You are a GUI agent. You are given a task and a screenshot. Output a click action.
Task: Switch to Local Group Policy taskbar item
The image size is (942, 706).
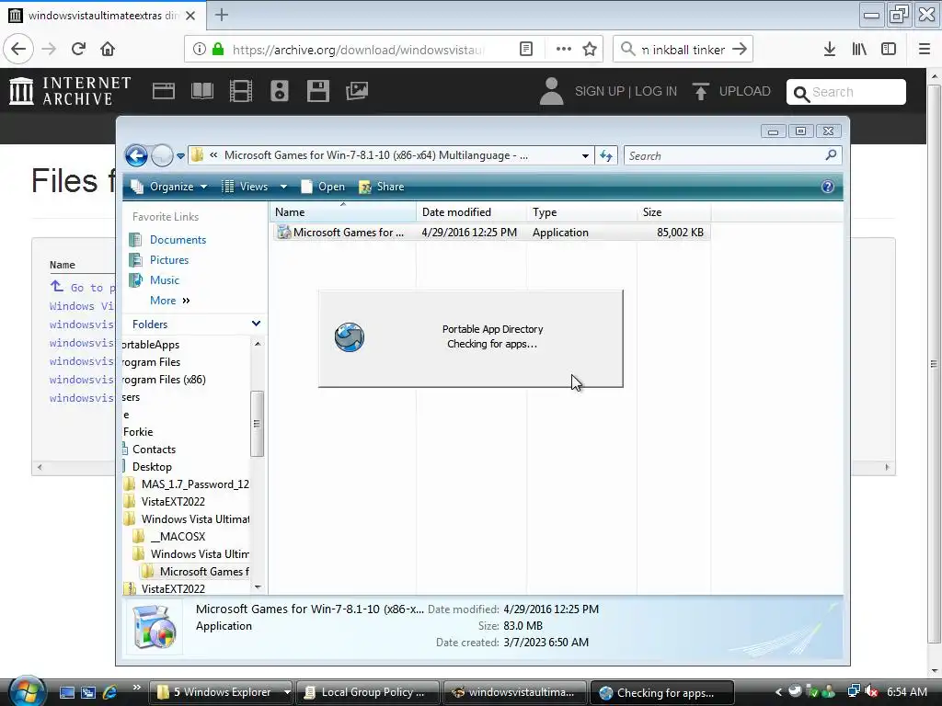coord(366,692)
